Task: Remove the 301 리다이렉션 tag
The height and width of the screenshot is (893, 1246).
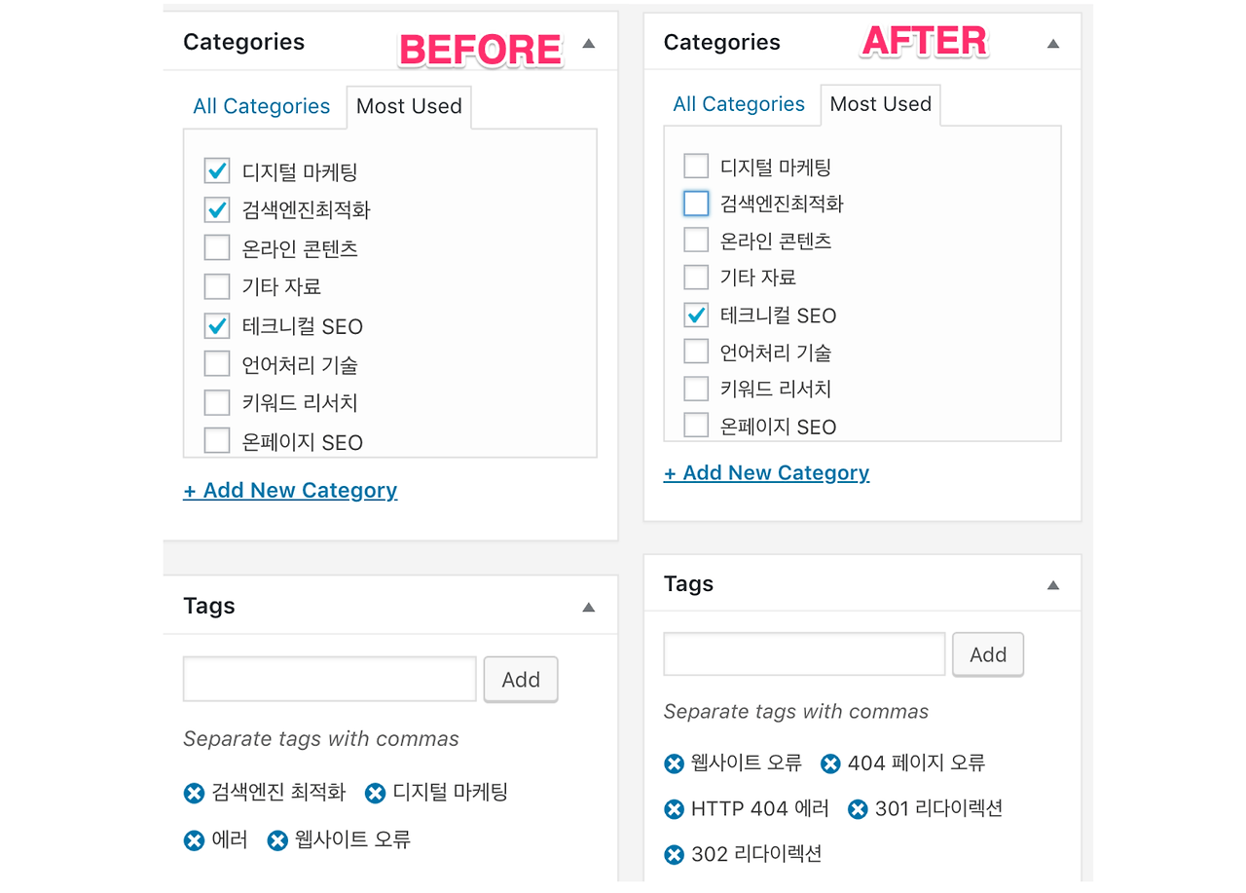Action: (x=858, y=809)
